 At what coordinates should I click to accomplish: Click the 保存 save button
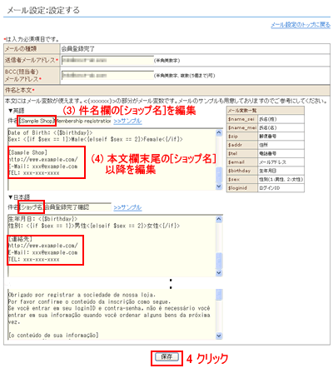coord(166,357)
